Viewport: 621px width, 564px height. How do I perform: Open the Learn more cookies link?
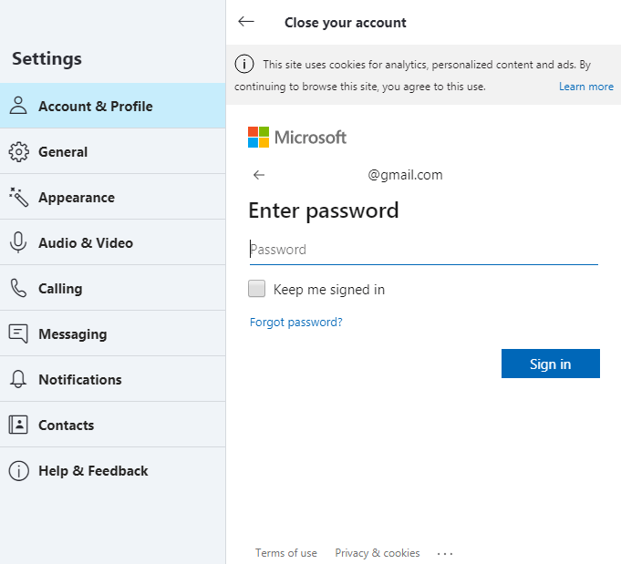tap(586, 87)
